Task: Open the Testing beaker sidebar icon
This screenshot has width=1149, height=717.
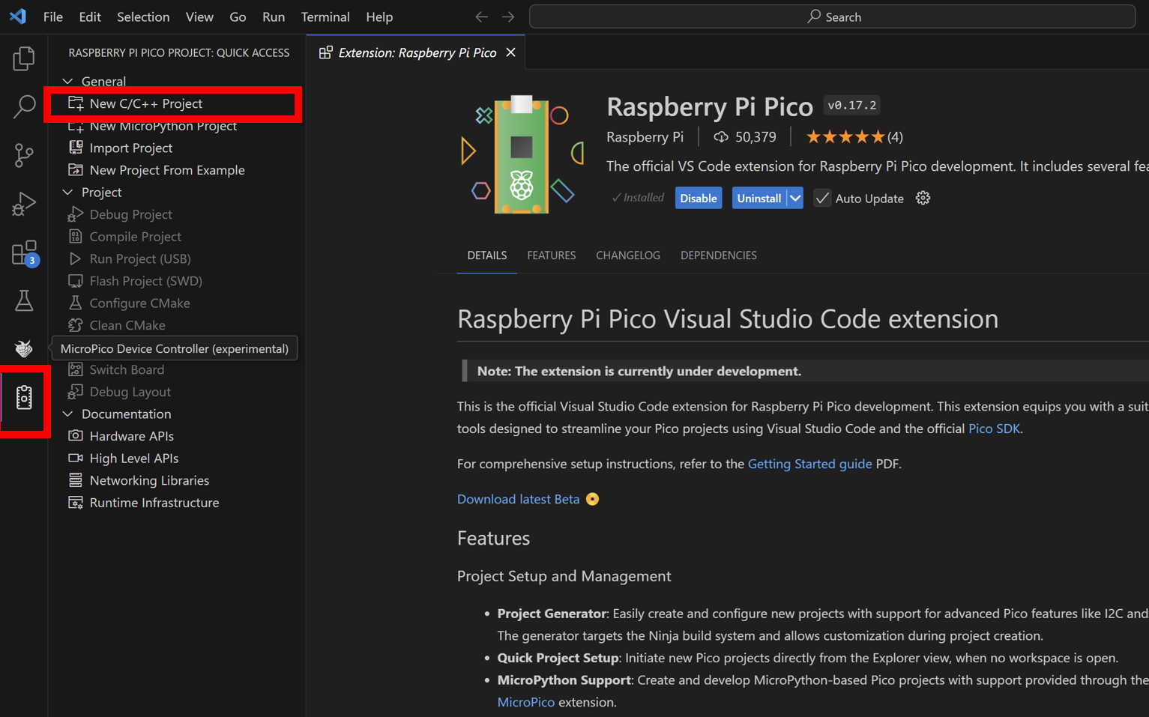Action: [23, 300]
